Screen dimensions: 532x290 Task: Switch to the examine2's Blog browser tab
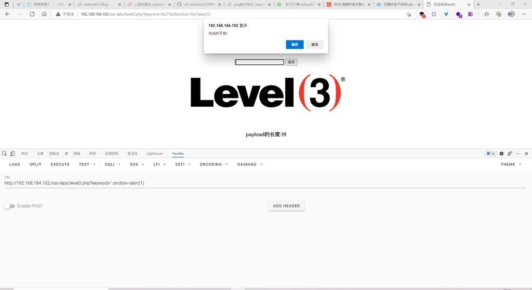click(x=98, y=4)
